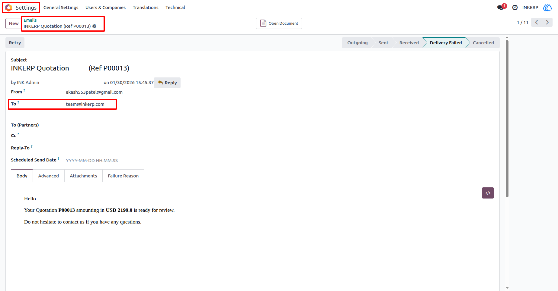Switch to the Advanced tab
The width and height of the screenshot is (558, 291).
49,176
